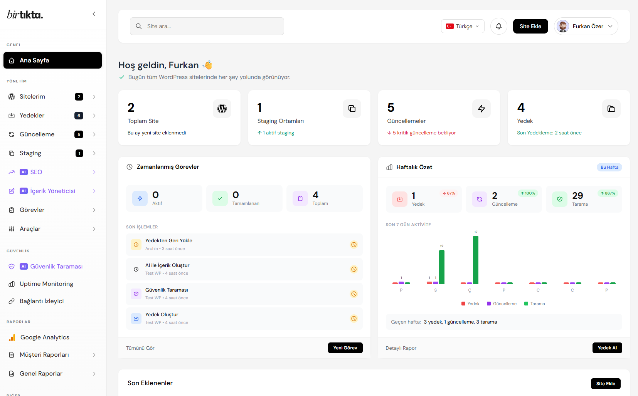Click the clock icon next to Yedek Oluştur
Screen dimensions: 638x396
[x=354, y=319]
